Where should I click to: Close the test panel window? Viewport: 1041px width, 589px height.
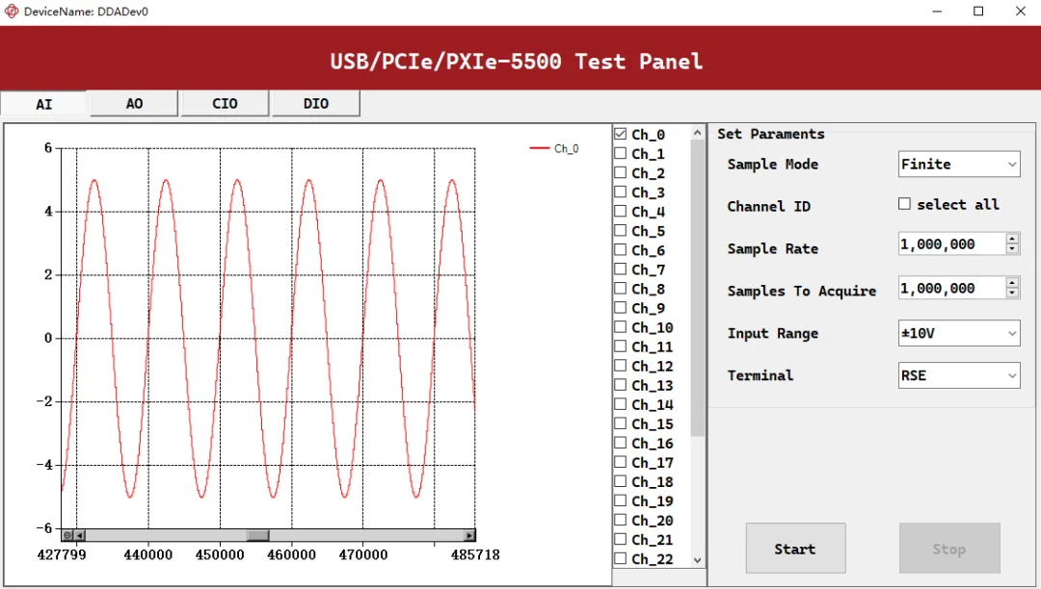click(1021, 12)
